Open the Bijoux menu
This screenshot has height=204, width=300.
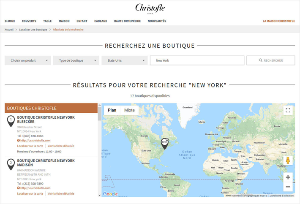tap(10, 21)
